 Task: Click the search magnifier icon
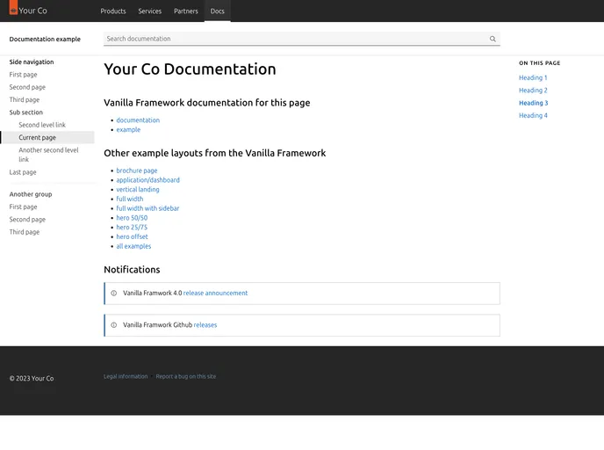coord(493,39)
